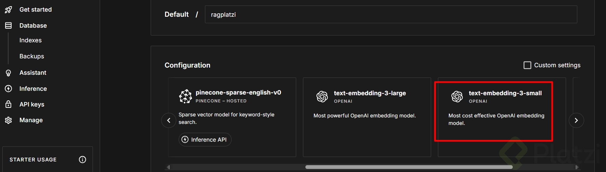Click the Get started rocket icon
The height and width of the screenshot is (172, 606).
click(x=9, y=10)
